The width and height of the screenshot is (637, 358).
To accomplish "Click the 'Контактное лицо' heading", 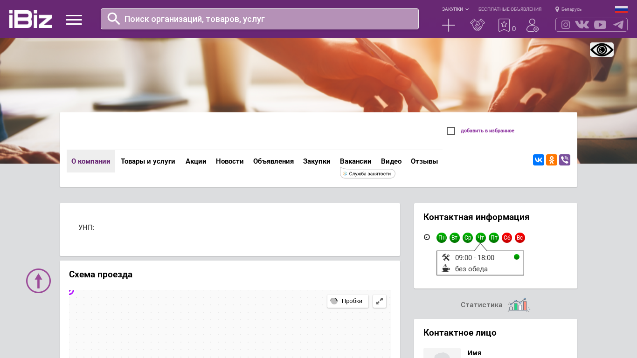I will (460, 333).
